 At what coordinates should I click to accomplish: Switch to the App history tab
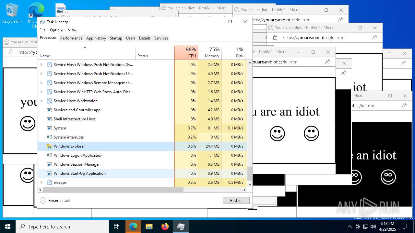coord(96,38)
